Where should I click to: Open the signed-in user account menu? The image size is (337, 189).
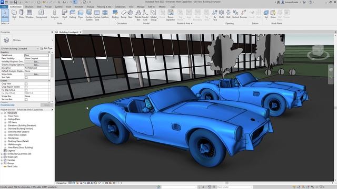pos(291,2)
